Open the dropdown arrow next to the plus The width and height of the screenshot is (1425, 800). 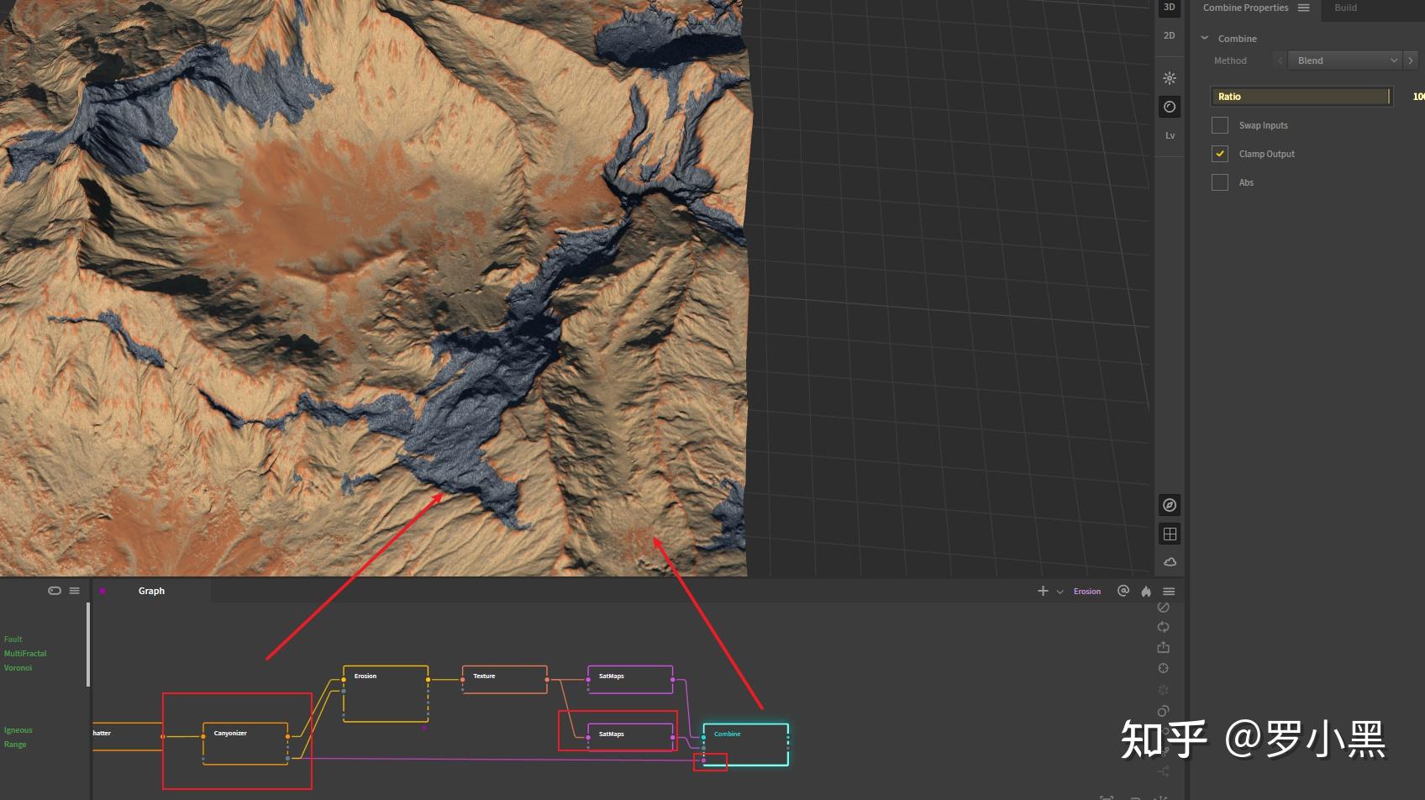point(1060,592)
